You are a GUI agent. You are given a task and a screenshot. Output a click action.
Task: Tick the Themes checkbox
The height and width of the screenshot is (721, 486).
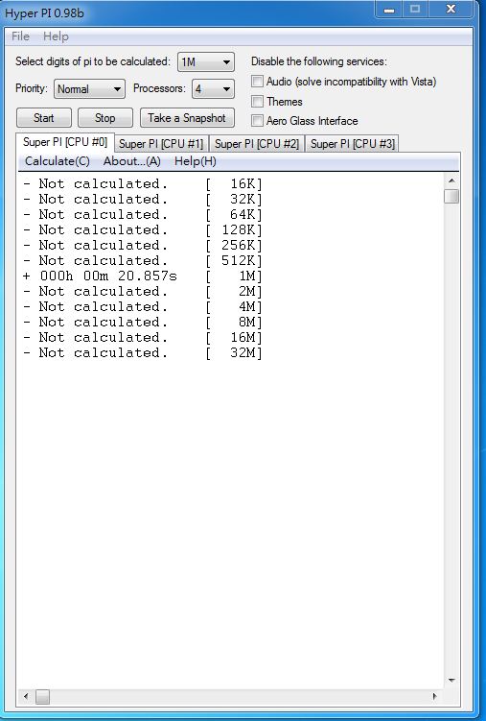(x=258, y=101)
